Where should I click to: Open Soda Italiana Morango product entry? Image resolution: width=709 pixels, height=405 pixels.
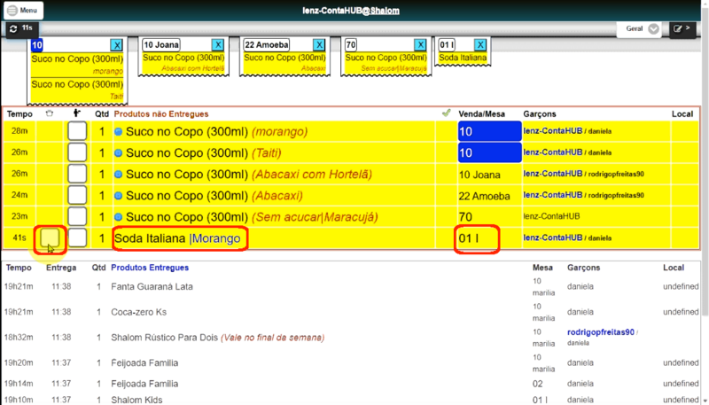click(177, 238)
